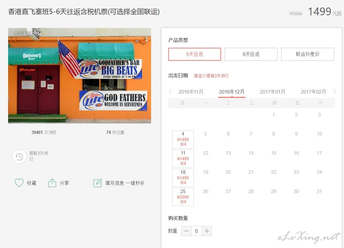Click the share upload icon
Viewport: 344px width, 248px height.
point(52,183)
